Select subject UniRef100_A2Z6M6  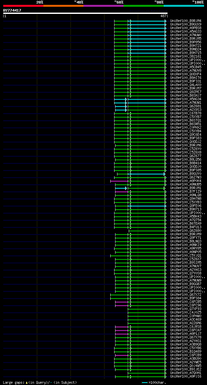click(x=186, y=323)
